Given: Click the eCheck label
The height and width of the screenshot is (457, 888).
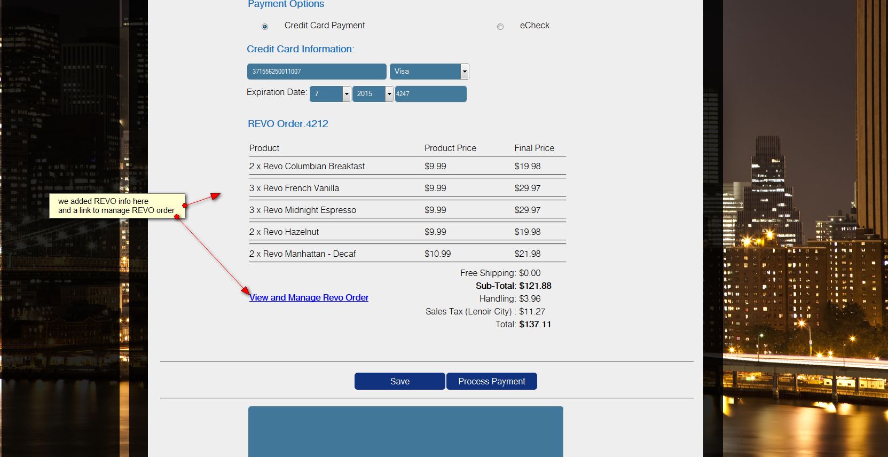Looking at the screenshot, I should 535,26.
